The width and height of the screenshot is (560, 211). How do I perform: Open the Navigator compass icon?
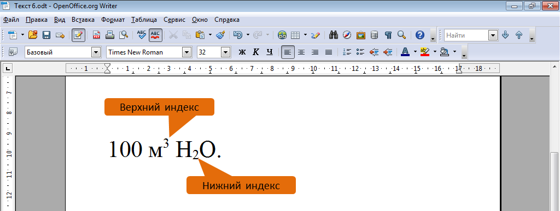point(347,35)
